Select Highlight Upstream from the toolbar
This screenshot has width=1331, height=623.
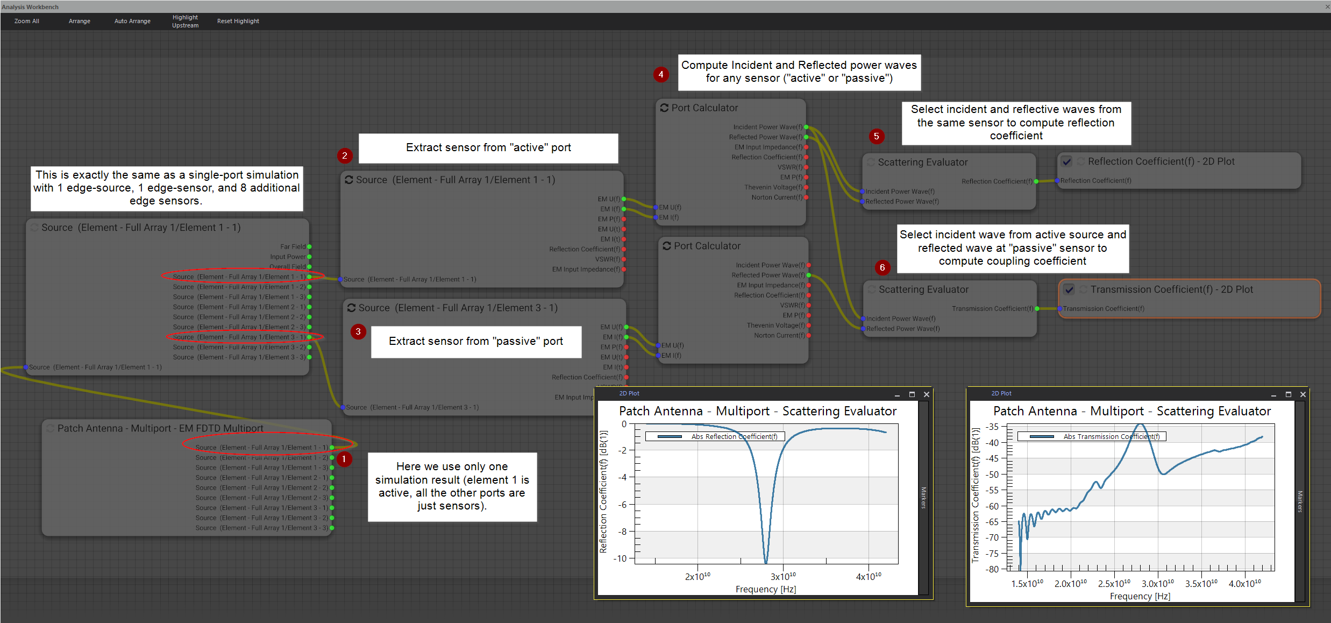184,21
